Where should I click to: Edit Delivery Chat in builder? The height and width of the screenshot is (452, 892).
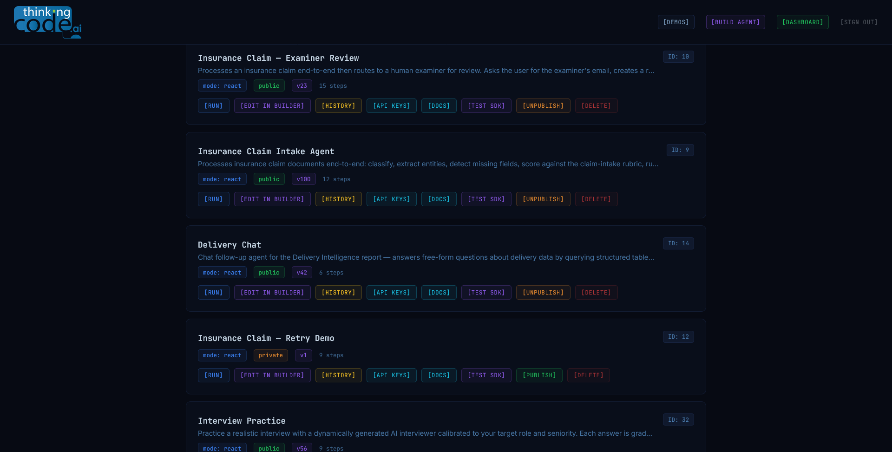click(x=272, y=293)
